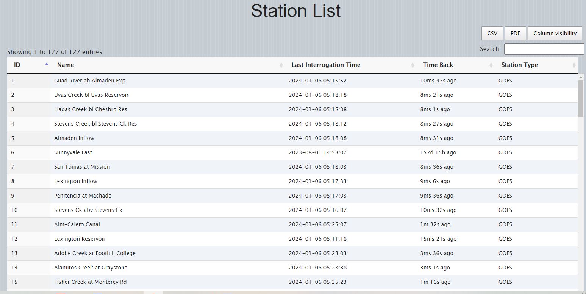Export the station list as PDF

pyautogui.click(x=515, y=33)
